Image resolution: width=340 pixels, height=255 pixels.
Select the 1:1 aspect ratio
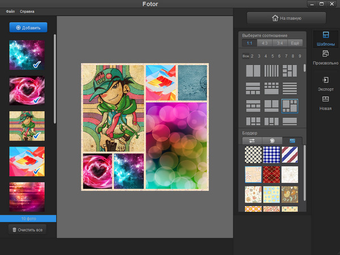[x=249, y=43]
